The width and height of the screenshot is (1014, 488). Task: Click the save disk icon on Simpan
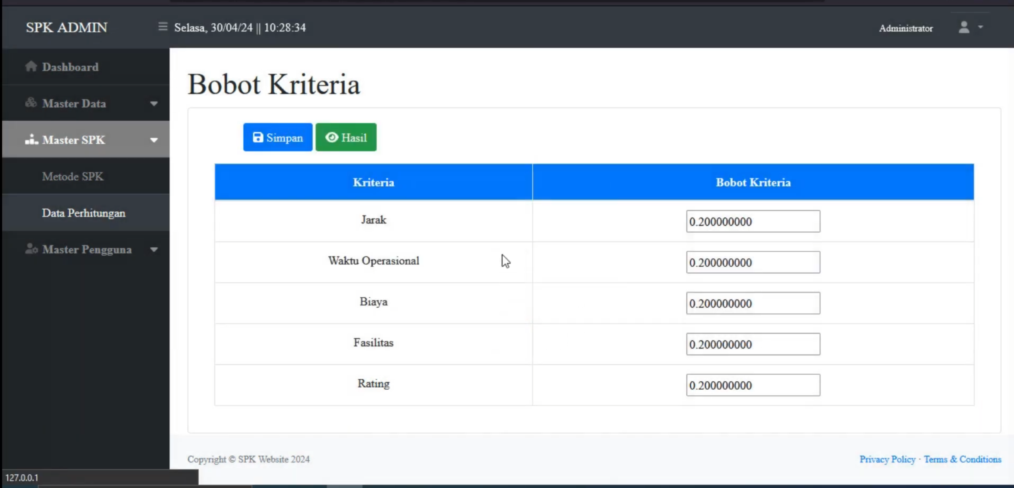(x=258, y=137)
